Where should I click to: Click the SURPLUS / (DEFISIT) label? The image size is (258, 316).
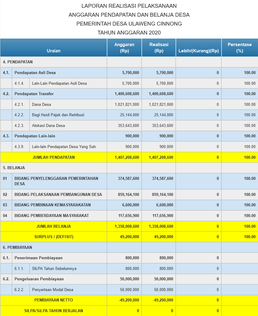54,237
